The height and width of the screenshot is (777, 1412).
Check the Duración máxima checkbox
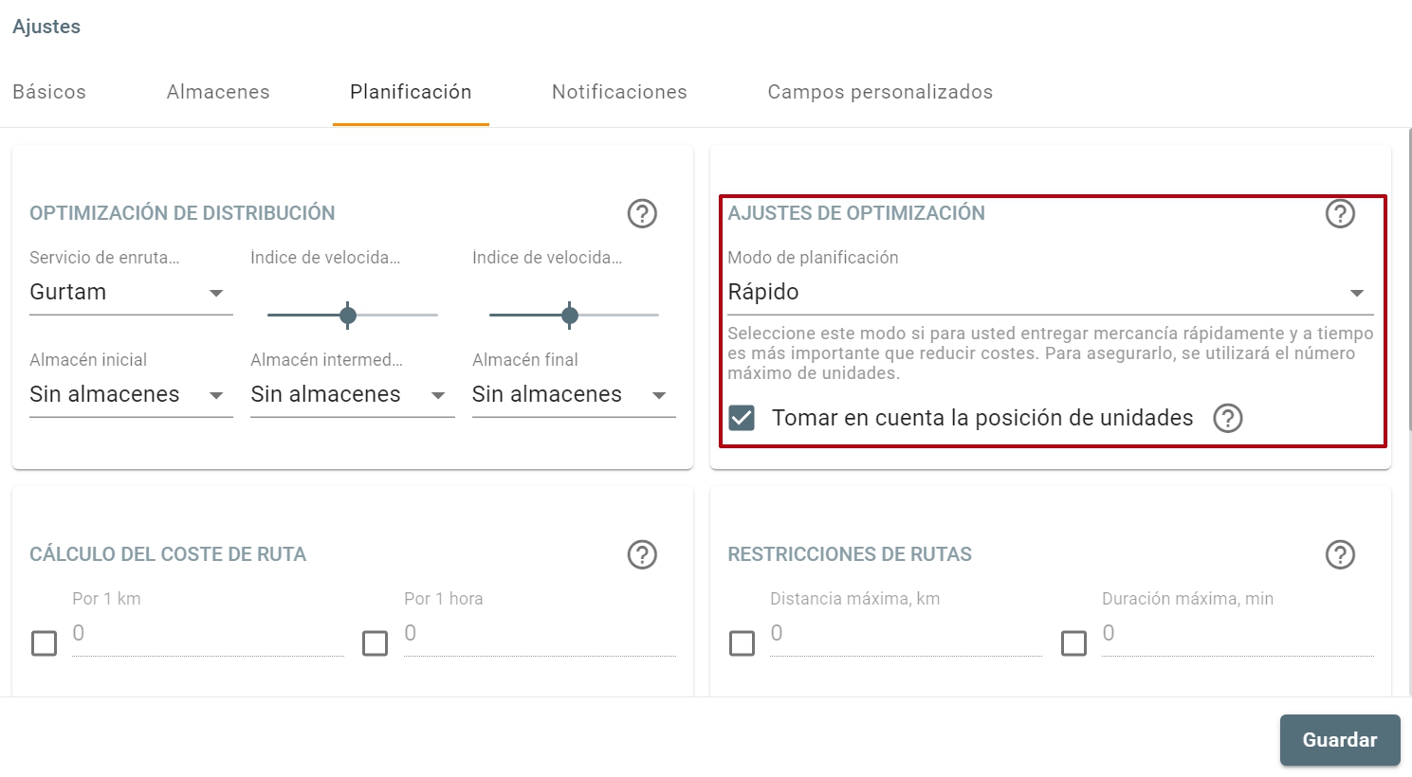[1073, 642]
